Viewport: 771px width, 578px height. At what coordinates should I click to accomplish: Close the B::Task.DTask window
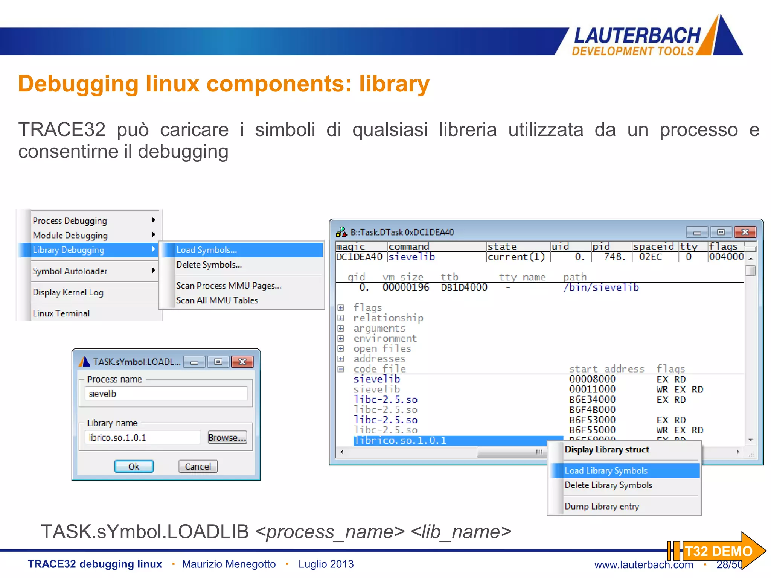point(745,232)
